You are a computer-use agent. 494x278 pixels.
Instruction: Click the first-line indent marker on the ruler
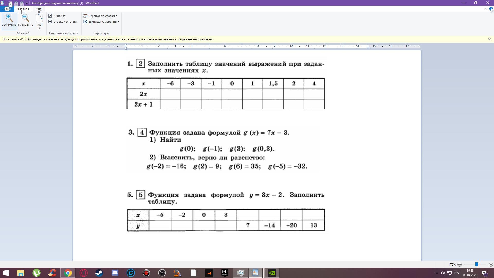pos(126,46)
